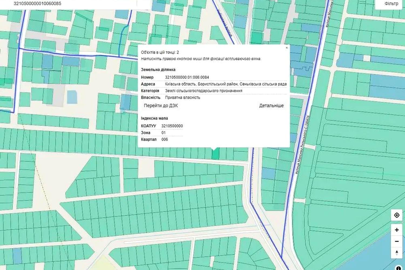
Task: Click the parcel number 3210500000:01:006:0084
Action: coord(187,77)
